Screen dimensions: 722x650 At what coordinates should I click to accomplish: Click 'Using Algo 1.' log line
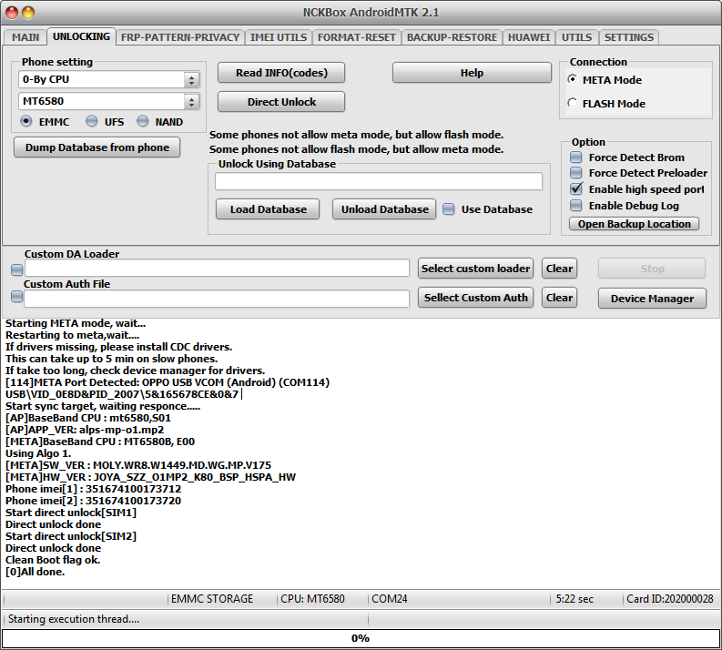pos(38,453)
